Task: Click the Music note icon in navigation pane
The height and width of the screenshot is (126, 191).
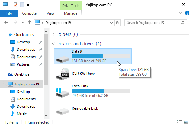Action: [13, 114]
